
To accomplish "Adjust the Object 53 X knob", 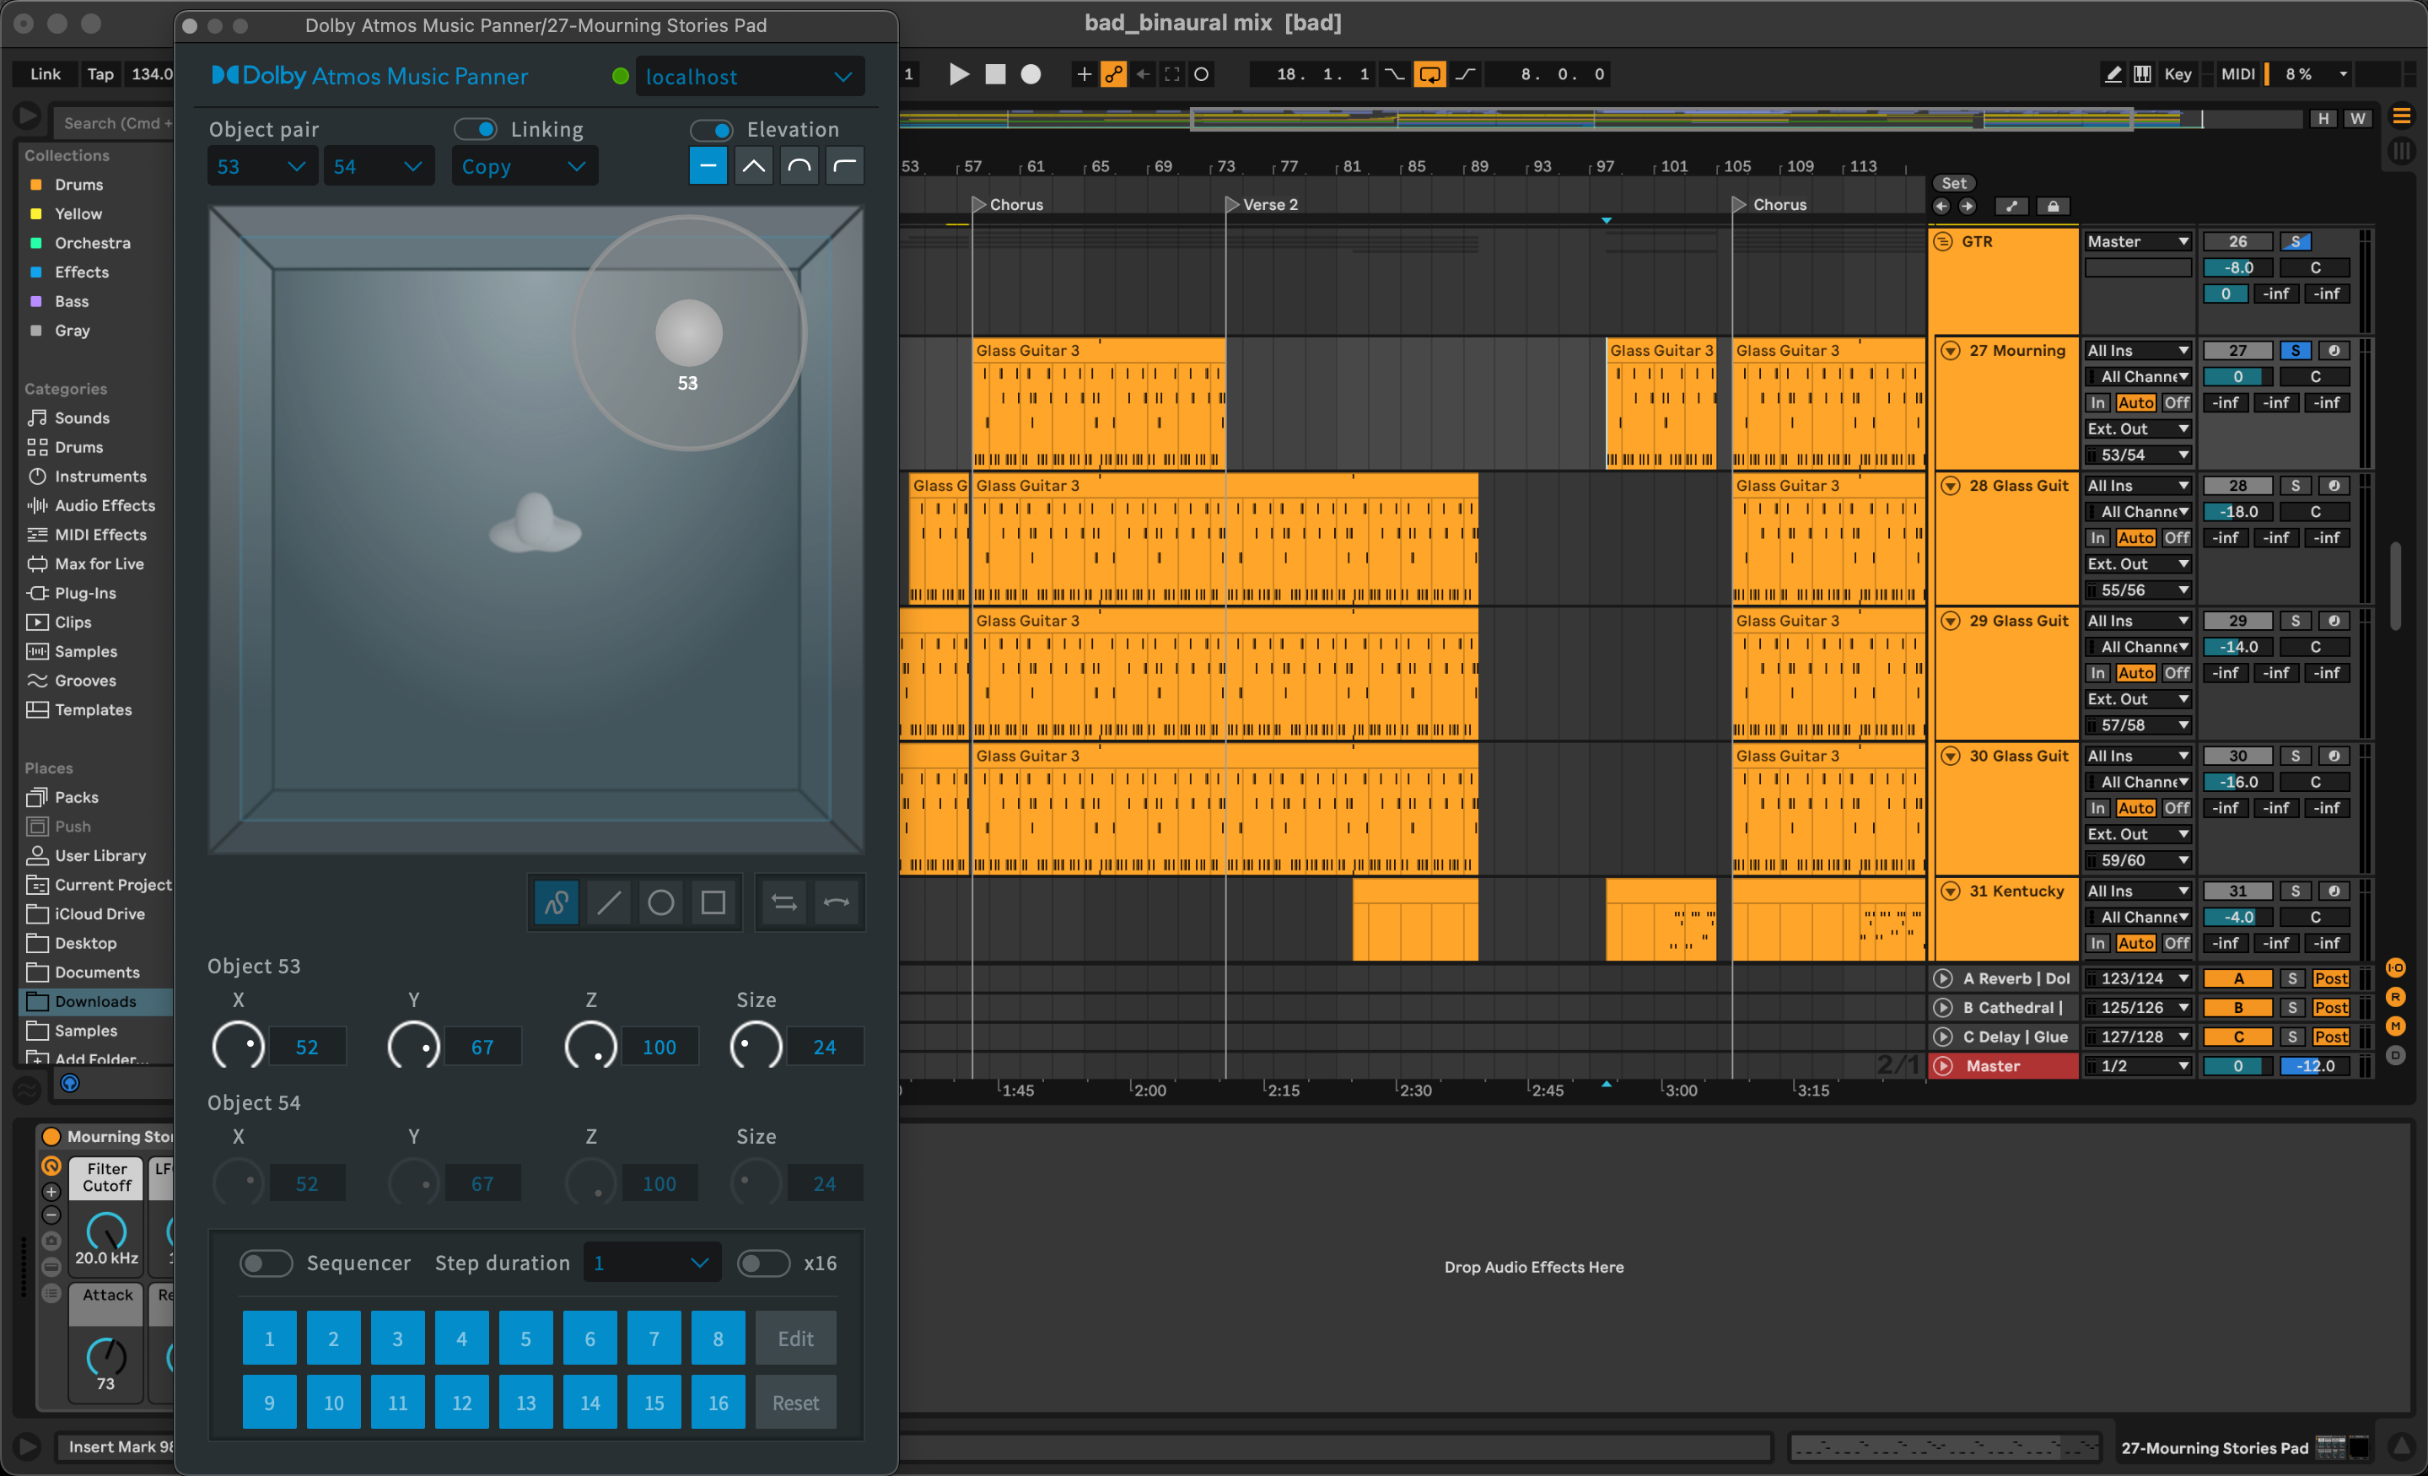I will pyautogui.click(x=238, y=1047).
